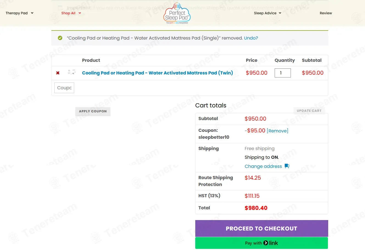Open the Perfect Sleep Pad logo home link
This screenshot has width=365, height=250.
pos(177,13)
